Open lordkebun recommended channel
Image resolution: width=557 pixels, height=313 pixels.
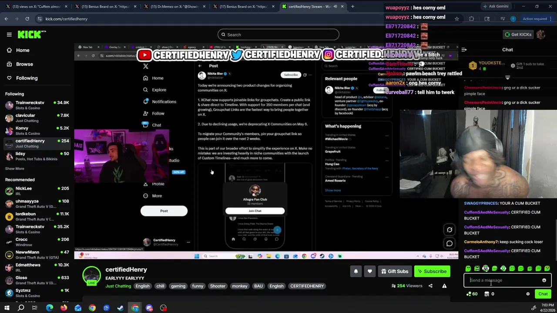37,216
